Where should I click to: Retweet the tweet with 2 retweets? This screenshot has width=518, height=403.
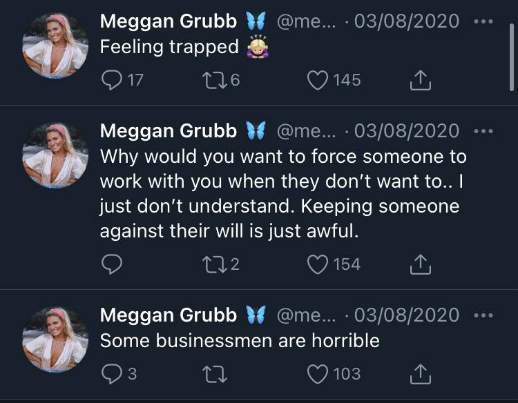pos(214,264)
